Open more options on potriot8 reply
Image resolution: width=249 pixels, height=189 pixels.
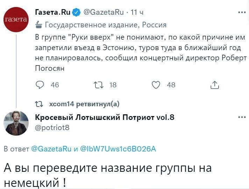241,117
